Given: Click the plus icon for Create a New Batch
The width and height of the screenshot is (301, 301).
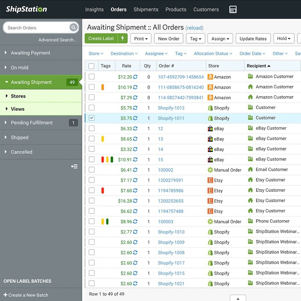Looking at the screenshot, I should pyautogui.click(x=5, y=295).
